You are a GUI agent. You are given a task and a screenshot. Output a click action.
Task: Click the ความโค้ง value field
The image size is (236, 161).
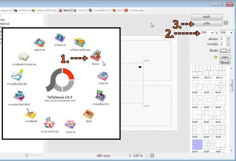[x=223, y=44]
